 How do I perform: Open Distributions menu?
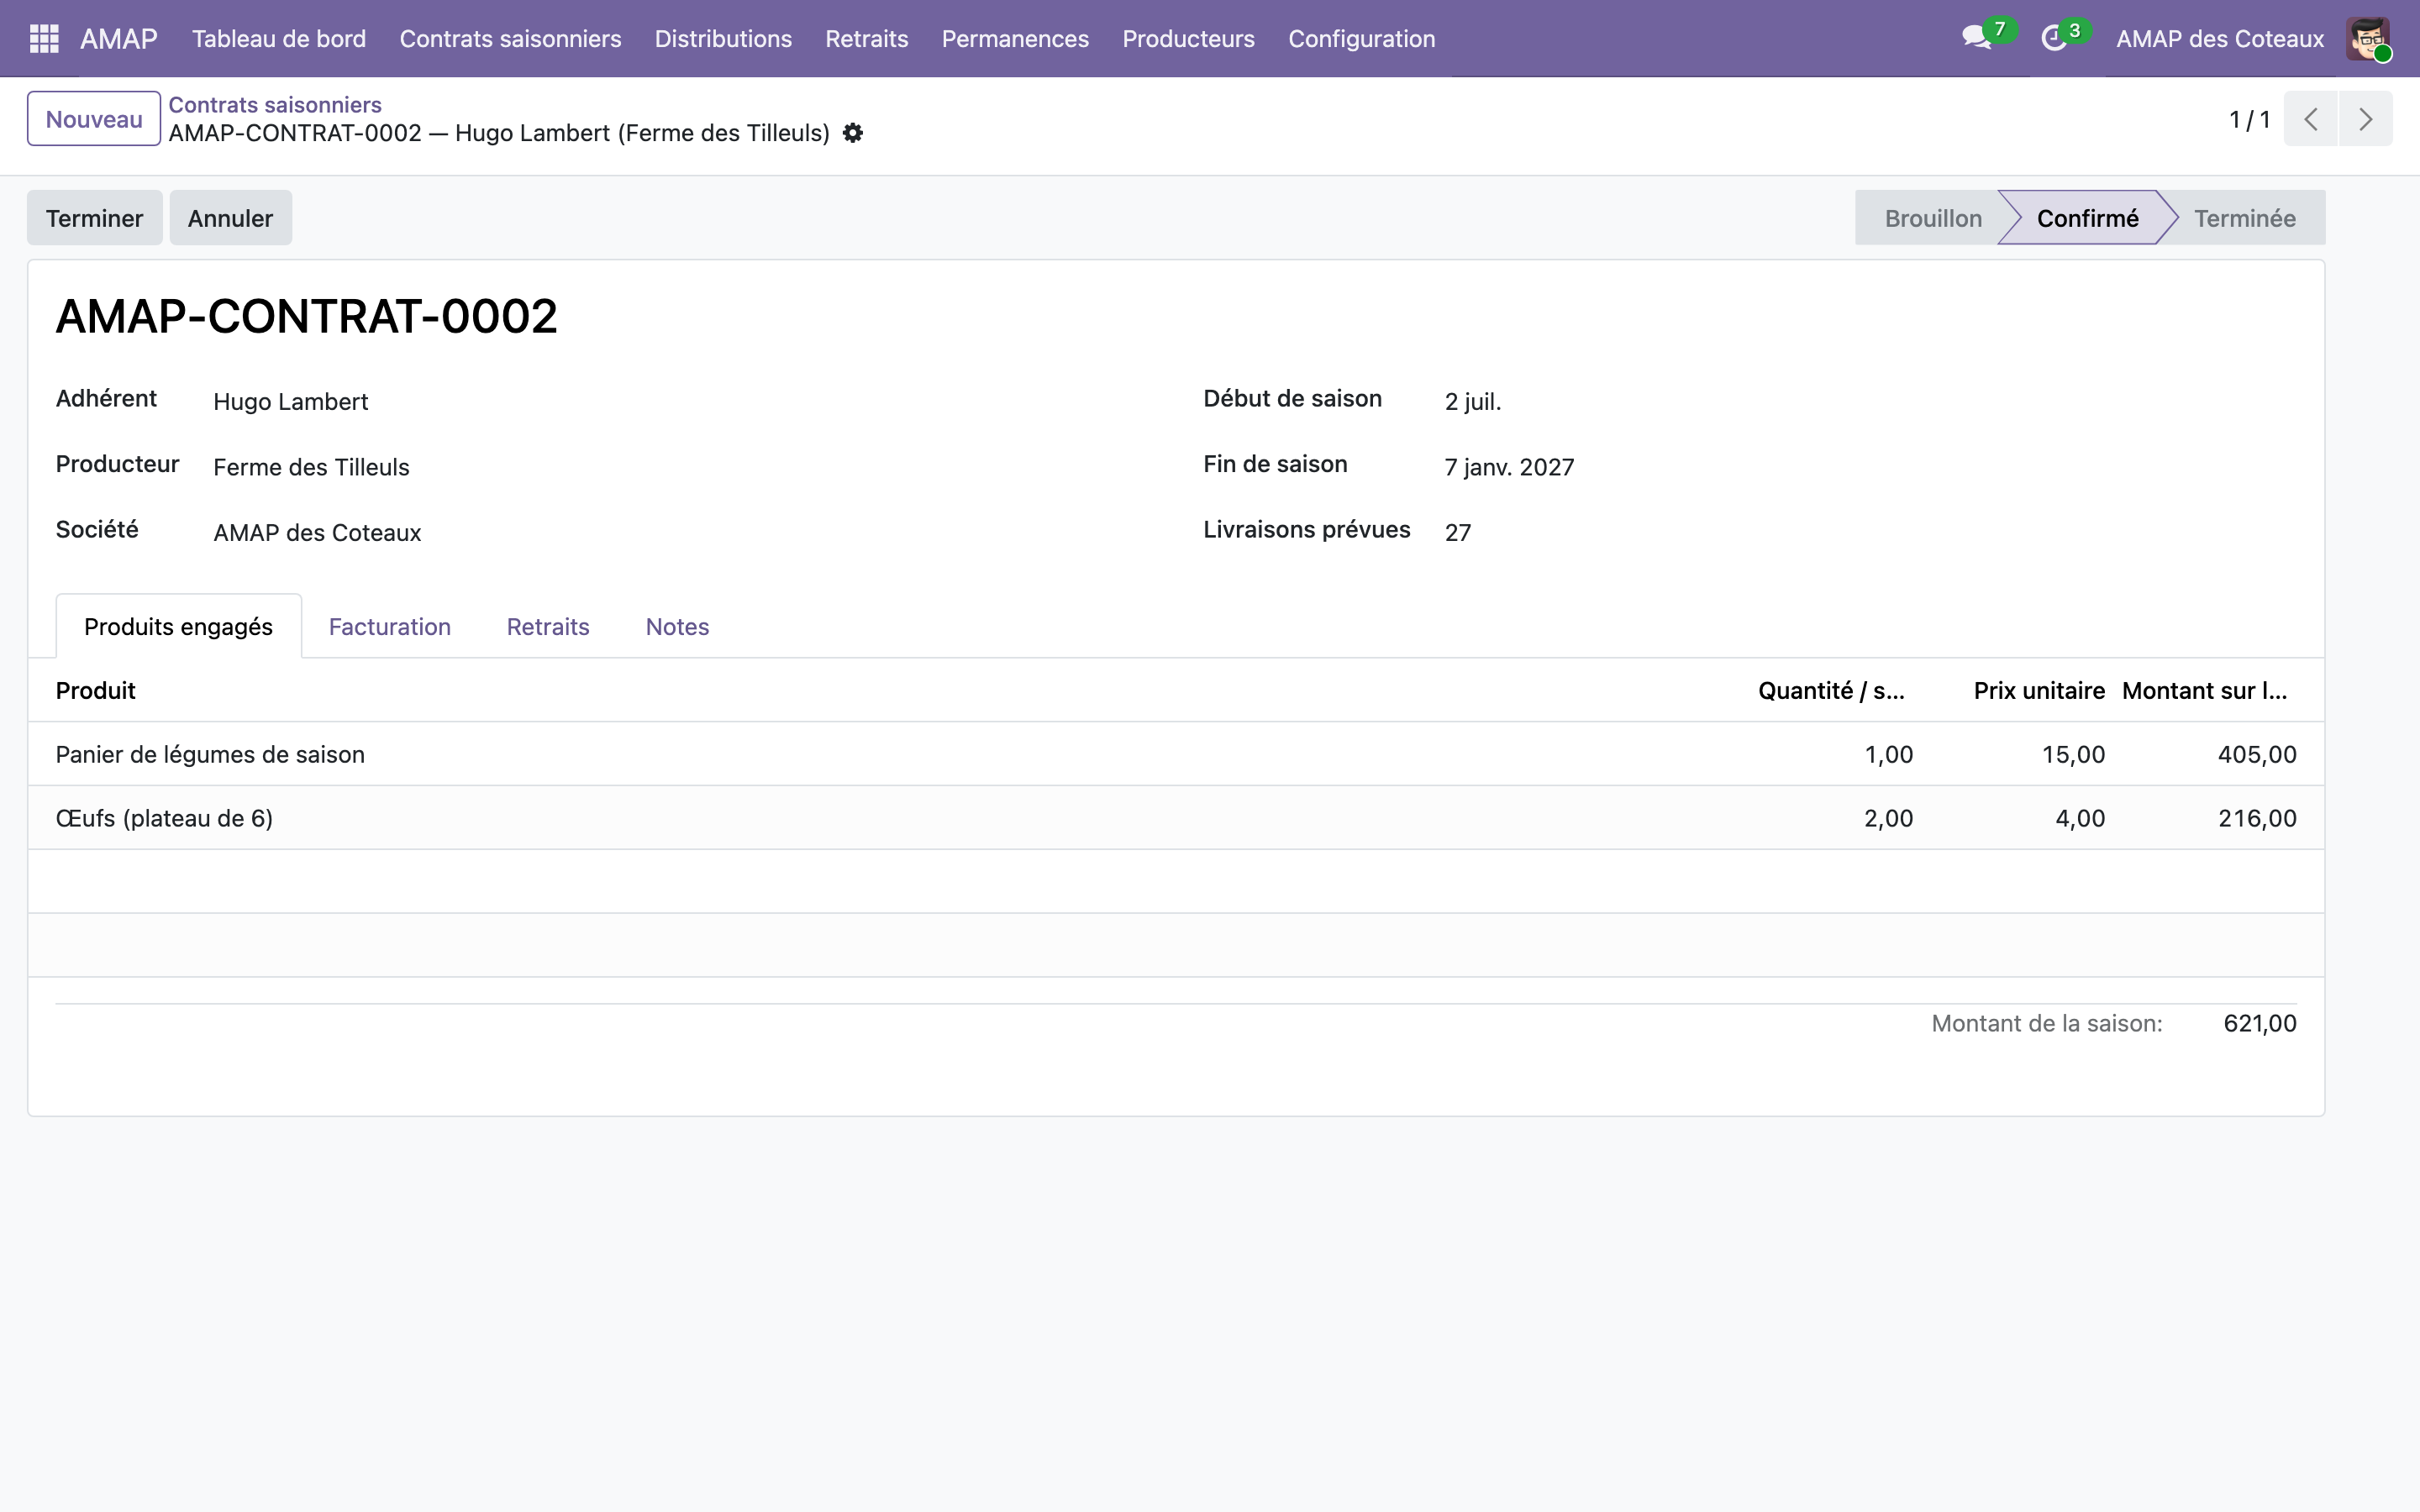tap(723, 38)
